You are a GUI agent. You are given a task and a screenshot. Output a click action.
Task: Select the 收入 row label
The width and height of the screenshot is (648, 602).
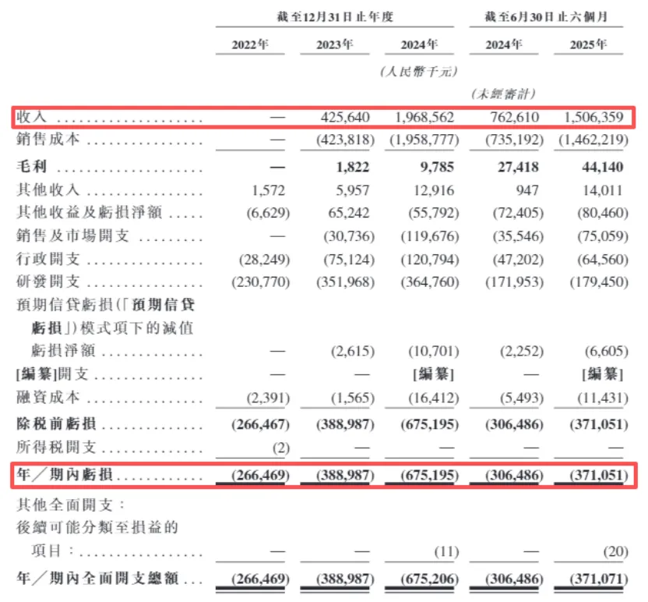click(32, 118)
